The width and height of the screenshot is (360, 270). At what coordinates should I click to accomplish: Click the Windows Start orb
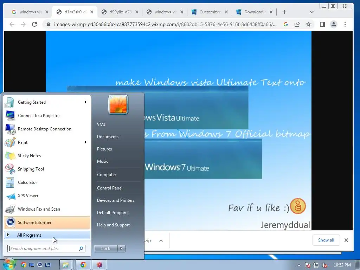9,264
